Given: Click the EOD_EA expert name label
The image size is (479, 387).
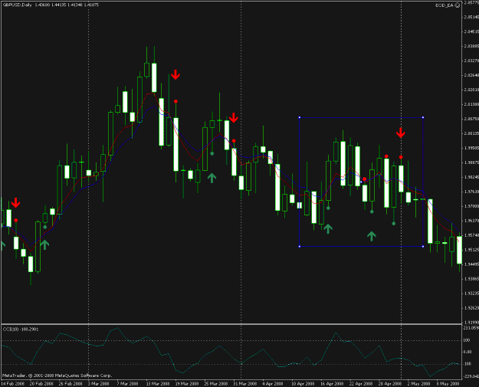Looking at the screenshot, I should [x=445, y=5].
